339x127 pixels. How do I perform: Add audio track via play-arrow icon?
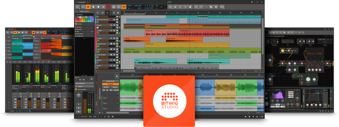tap(180, 7)
